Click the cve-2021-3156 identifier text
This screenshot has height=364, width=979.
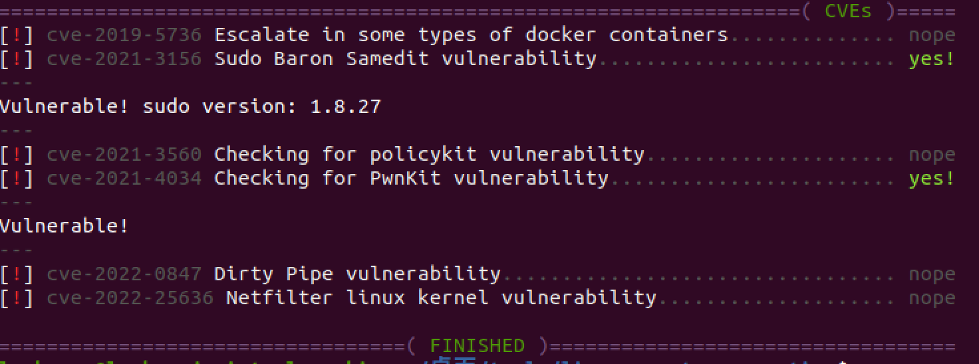tap(124, 58)
